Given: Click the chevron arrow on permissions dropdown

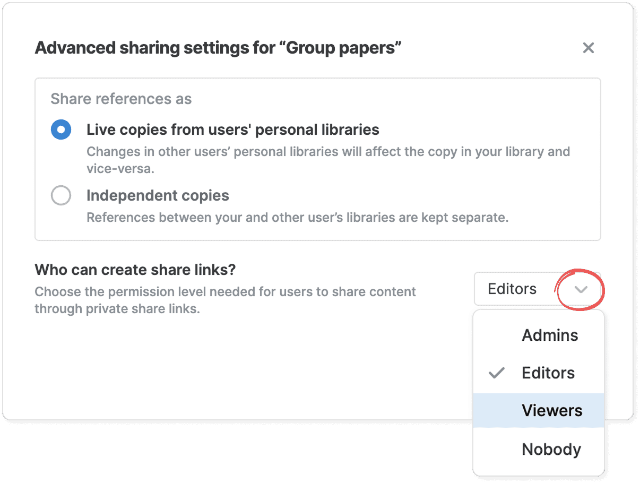Looking at the screenshot, I should click(581, 289).
